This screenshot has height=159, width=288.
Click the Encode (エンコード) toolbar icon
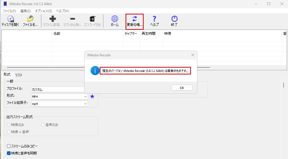92,19
